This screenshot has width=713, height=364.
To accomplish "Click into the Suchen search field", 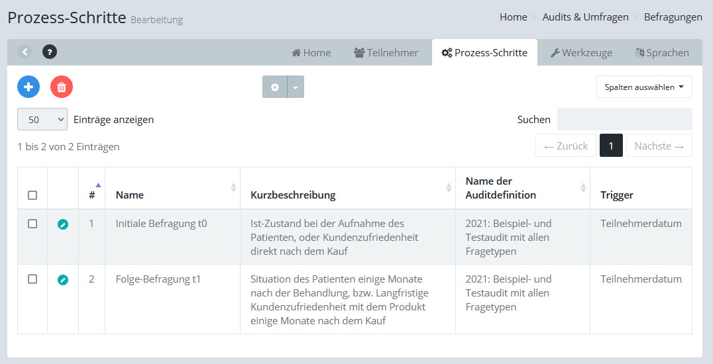I will click(624, 119).
